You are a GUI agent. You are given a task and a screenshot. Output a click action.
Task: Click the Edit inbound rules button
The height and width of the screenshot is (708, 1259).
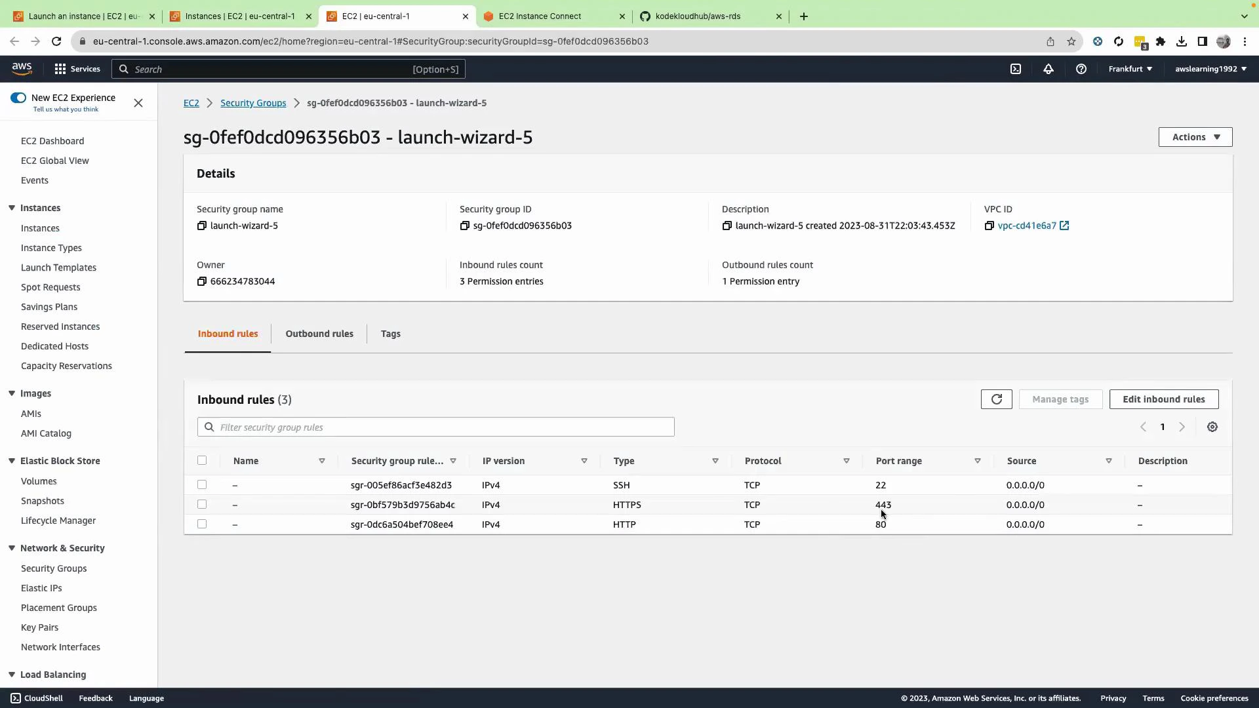coord(1164,399)
